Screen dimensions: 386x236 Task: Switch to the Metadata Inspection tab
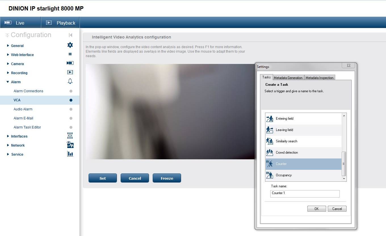pos(319,78)
